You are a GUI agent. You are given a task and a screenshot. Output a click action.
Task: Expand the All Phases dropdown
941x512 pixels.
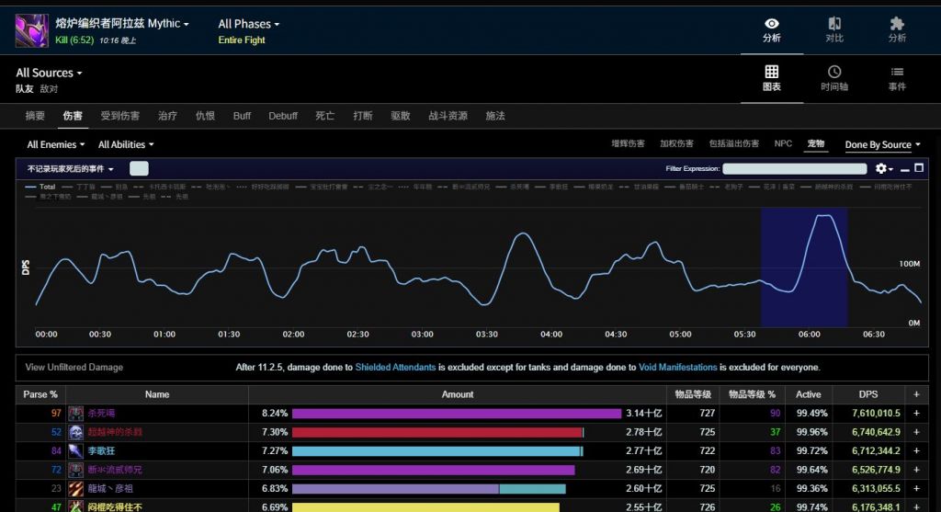point(248,24)
